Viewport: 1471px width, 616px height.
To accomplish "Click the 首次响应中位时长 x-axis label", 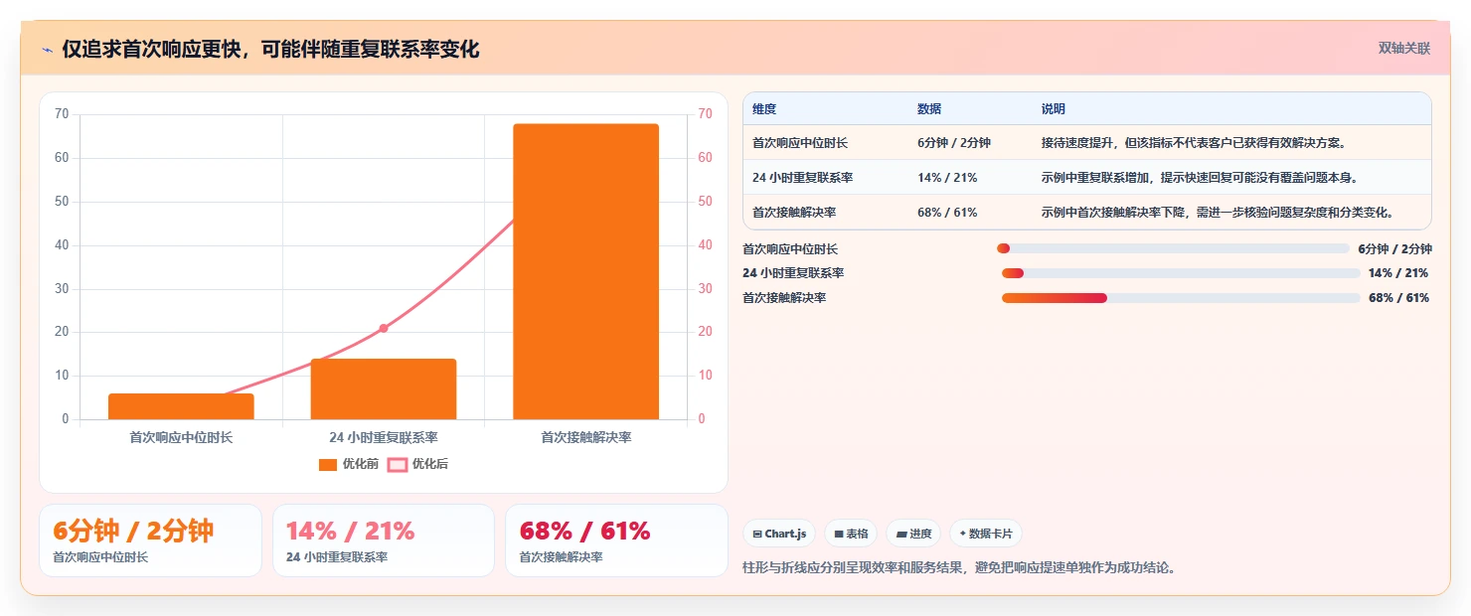I will click(181, 437).
